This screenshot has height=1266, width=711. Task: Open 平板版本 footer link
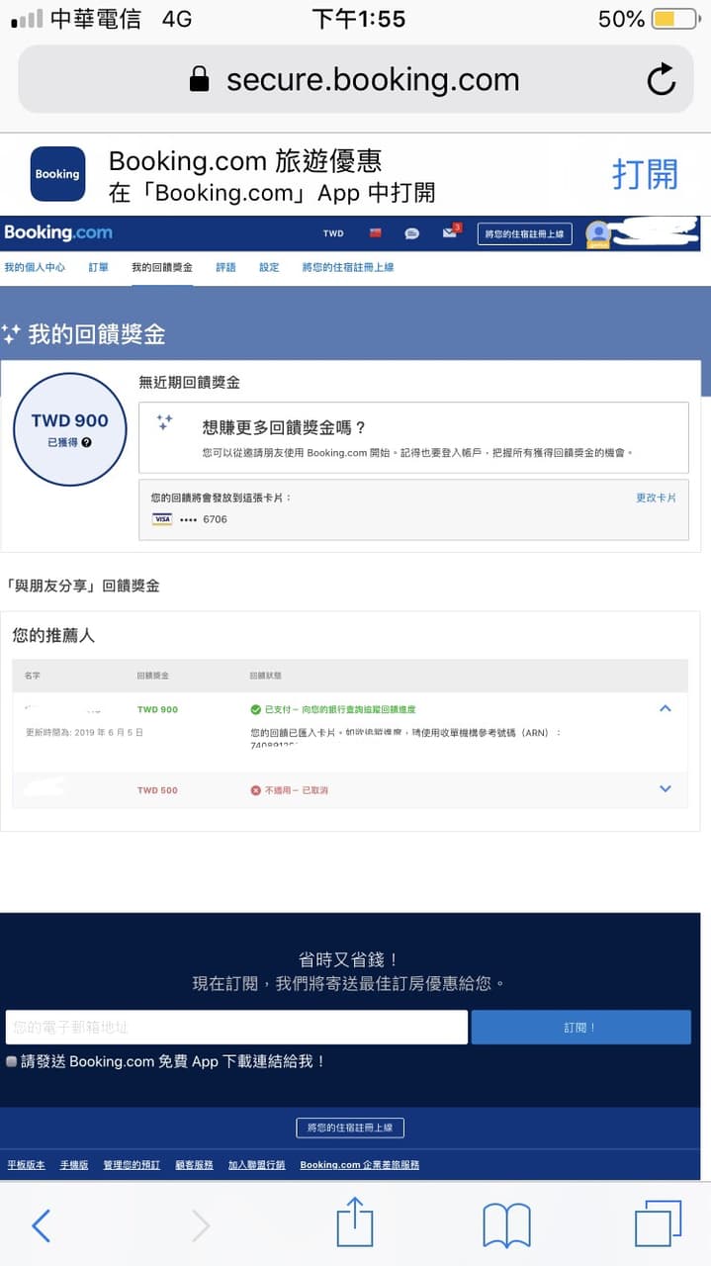click(x=26, y=1165)
